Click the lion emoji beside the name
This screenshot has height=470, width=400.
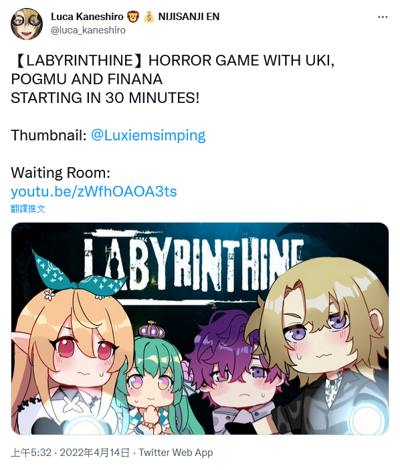pyautogui.click(x=133, y=17)
